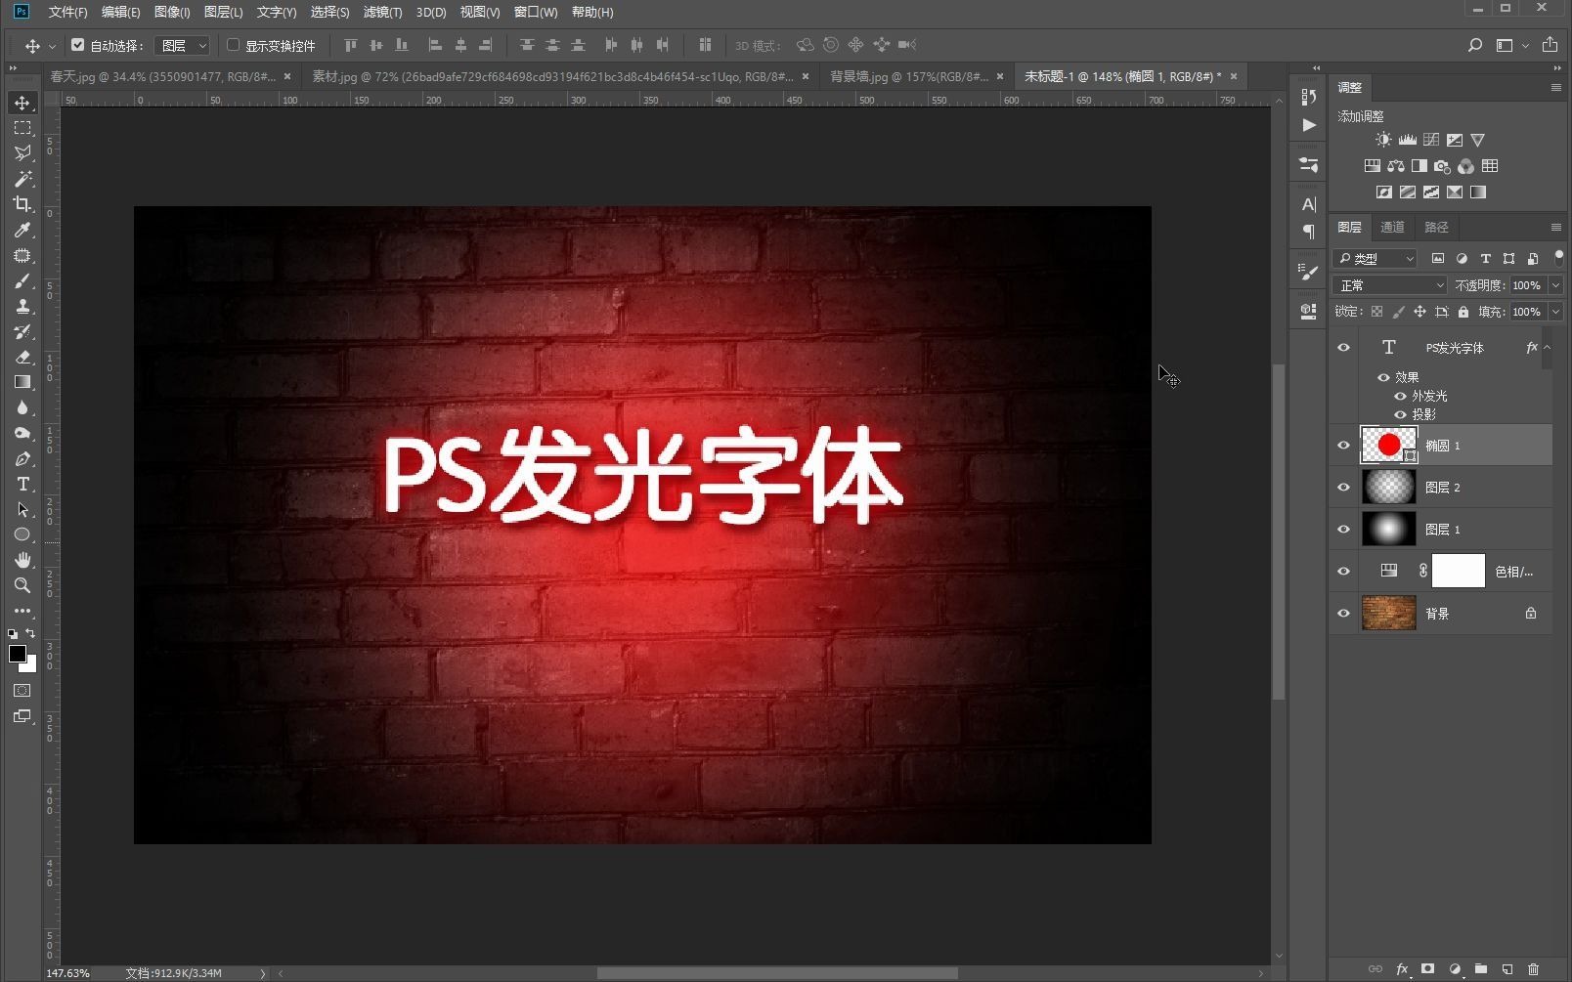Click the 椭圆 1 layer thumbnail
Image resolution: width=1572 pixels, height=982 pixels.
click(x=1388, y=445)
